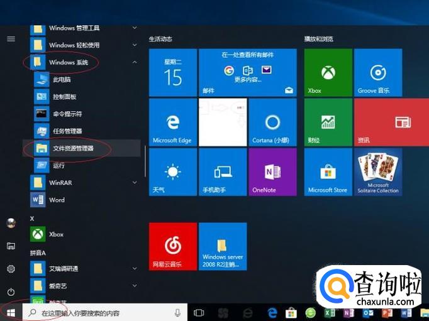Expand the Windows 轻松使用 folder chevron

[135, 45]
